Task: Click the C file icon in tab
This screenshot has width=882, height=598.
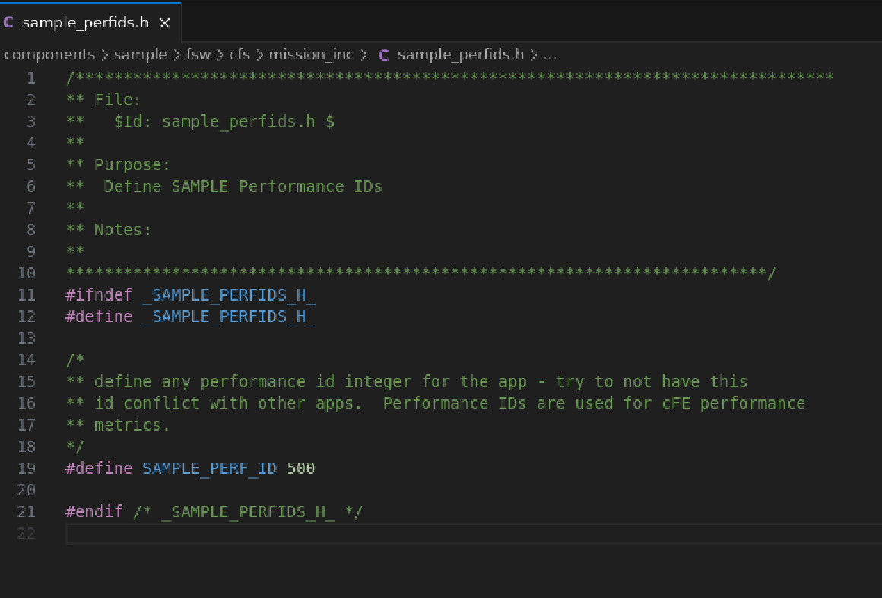Action: pyautogui.click(x=8, y=23)
